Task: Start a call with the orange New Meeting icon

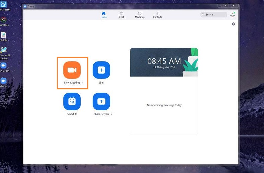Action: [72, 70]
